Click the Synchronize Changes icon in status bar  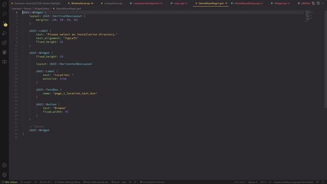pyautogui.click(x=35, y=182)
